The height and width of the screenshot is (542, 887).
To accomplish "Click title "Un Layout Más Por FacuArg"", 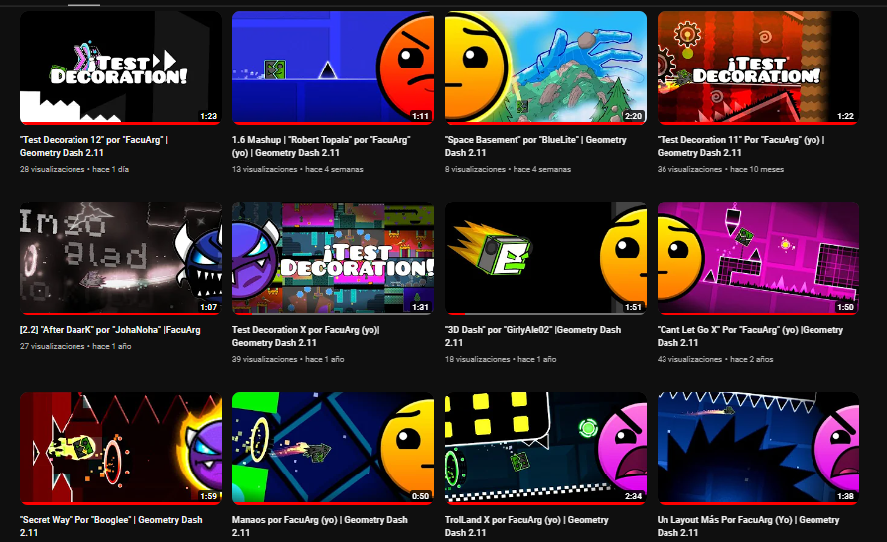I will [748, 526].
